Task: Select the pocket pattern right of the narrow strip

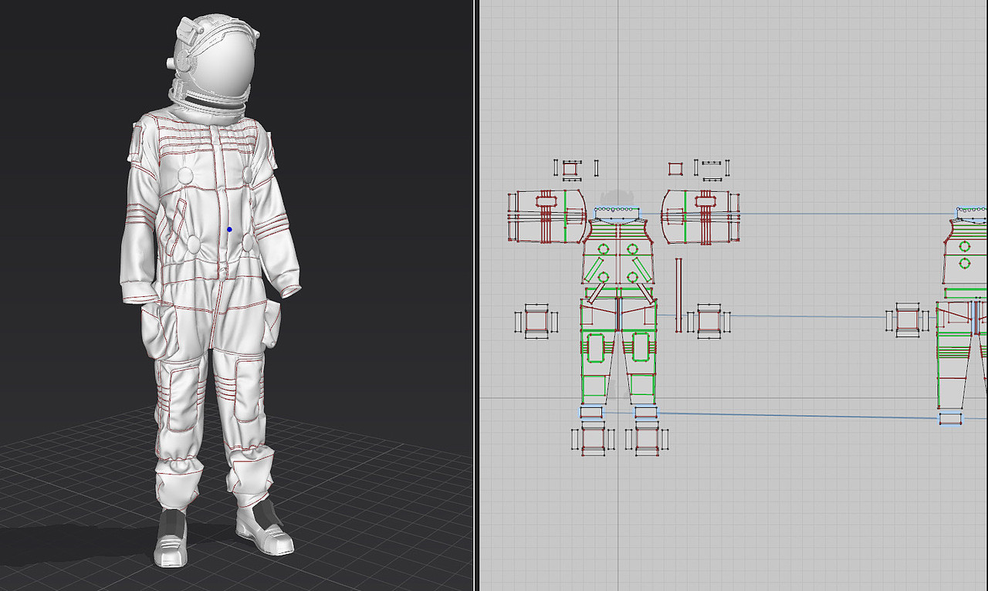Action: pos(709,321)
